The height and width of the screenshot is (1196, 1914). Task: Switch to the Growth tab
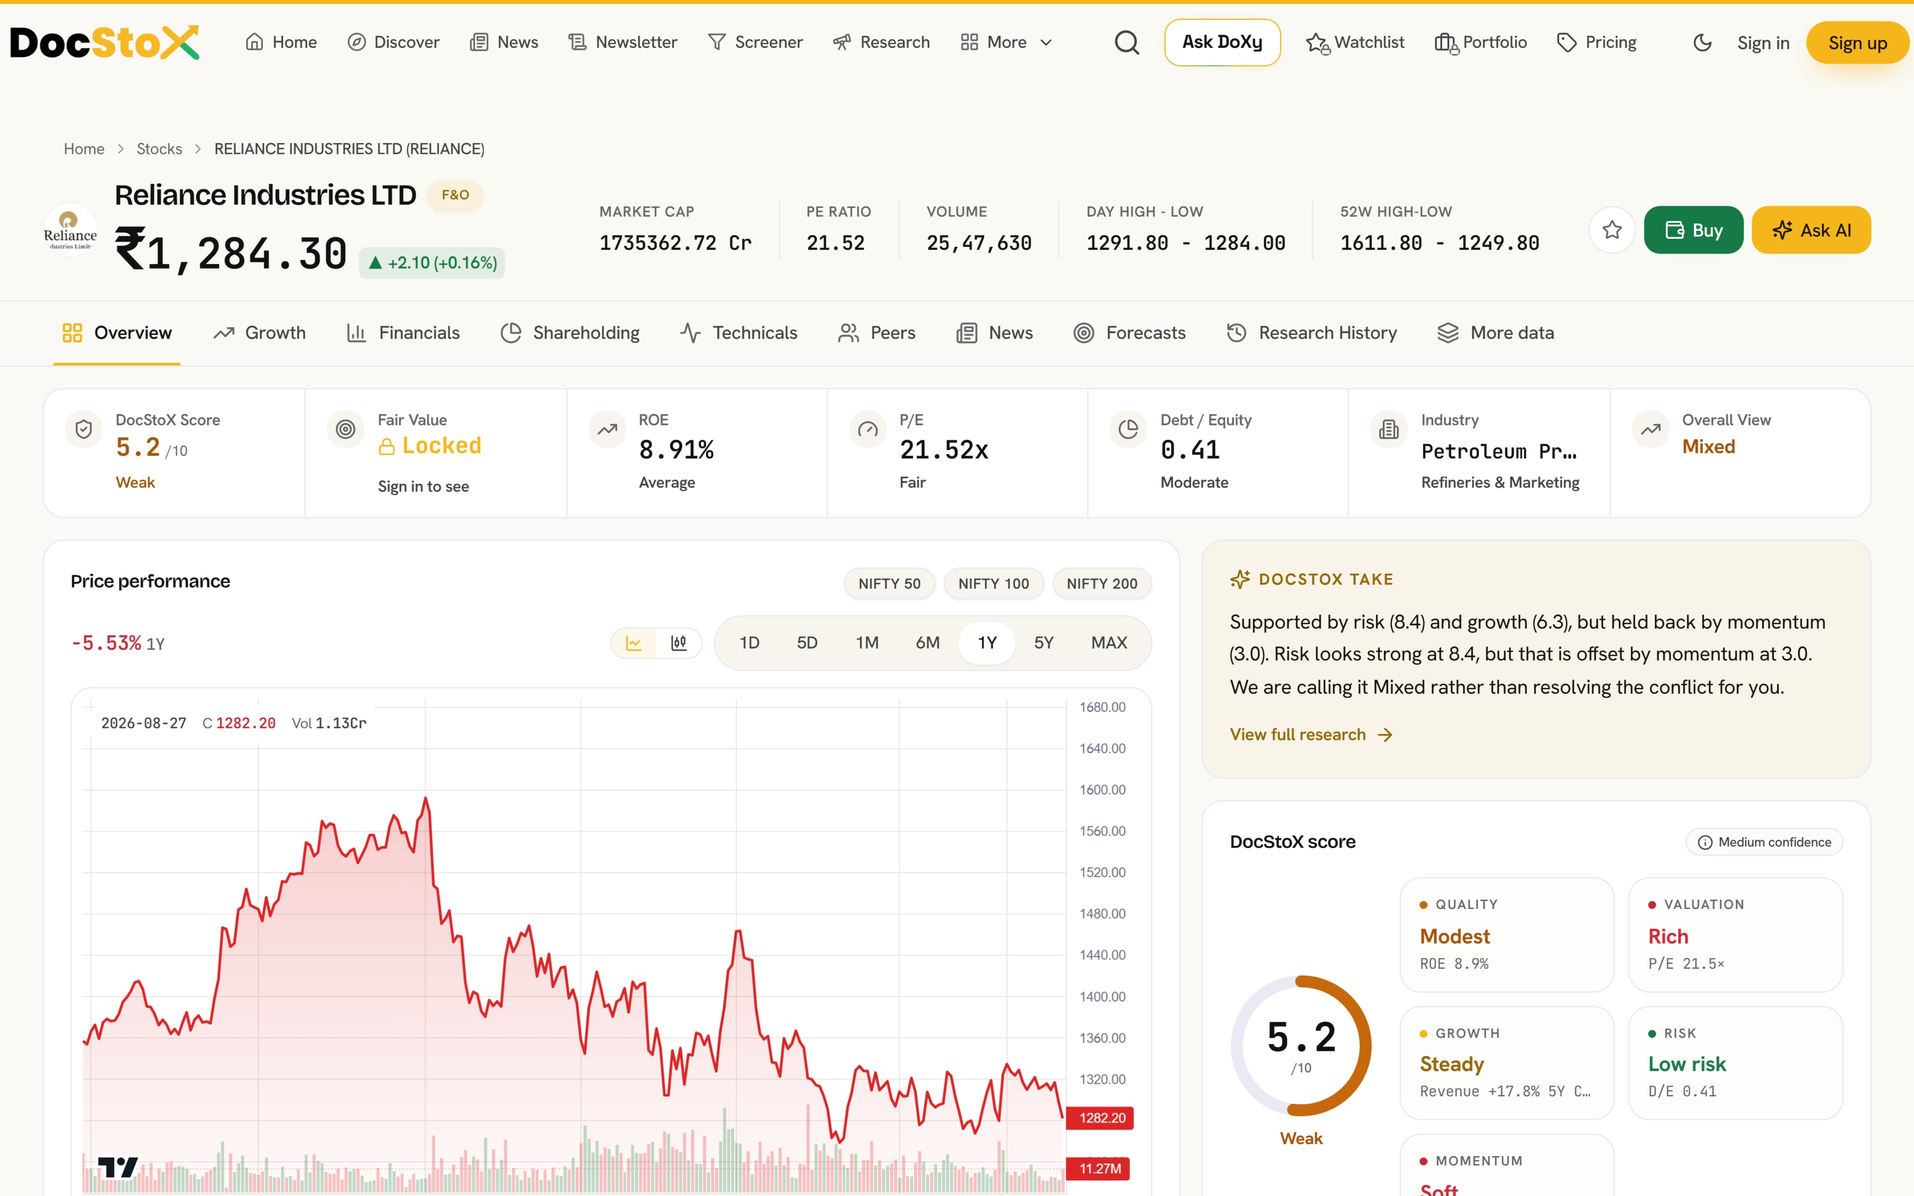coord(259,333)
